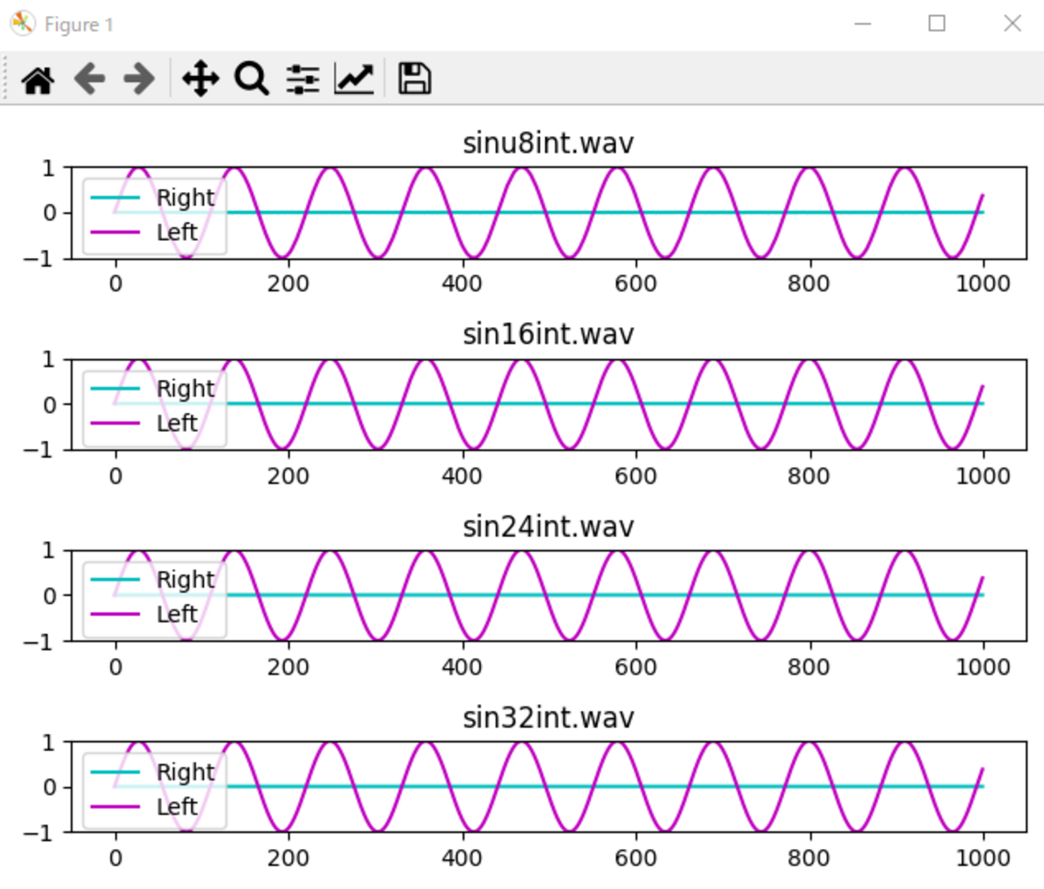Click magenta Left line swatch in sin32int.wav legend

pyautogui.click(x=116, y=806)
